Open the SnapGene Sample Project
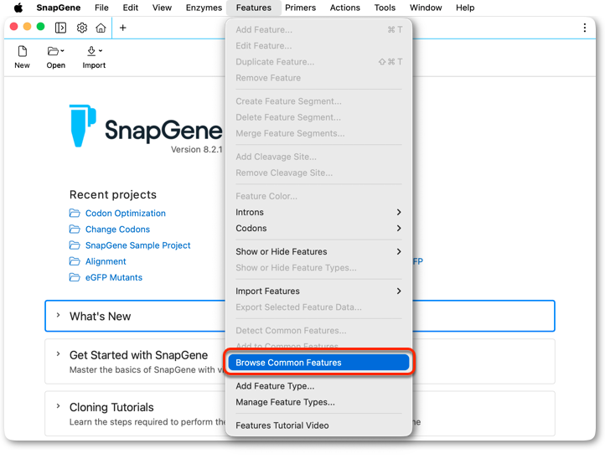 [137, 245]
